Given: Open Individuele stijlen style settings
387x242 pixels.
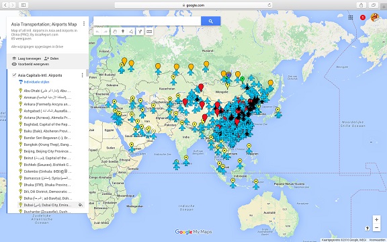Looking at the screenshot, I should (36, 82).
